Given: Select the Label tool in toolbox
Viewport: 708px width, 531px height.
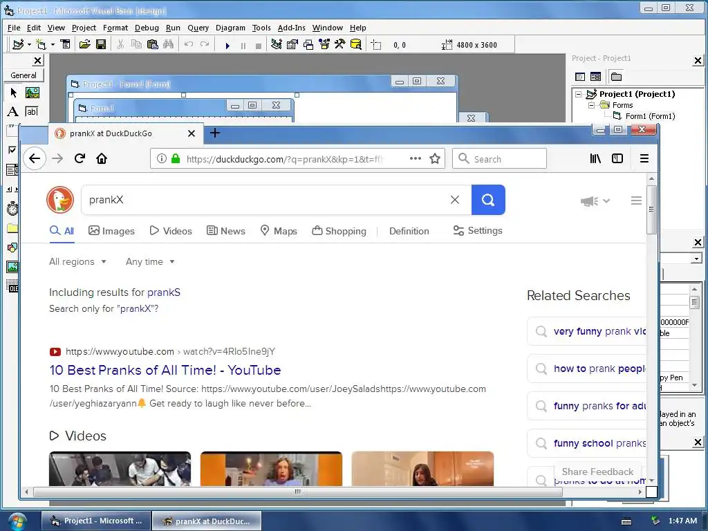Looking at the screenshot, I should coord(13,111).
